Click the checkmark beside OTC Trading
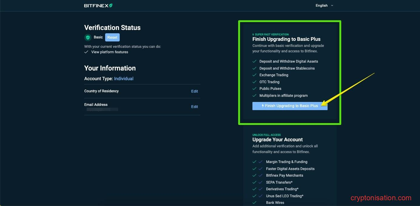Image resolution: width=420 pixels, height=206 pixels. coord(255,82)
